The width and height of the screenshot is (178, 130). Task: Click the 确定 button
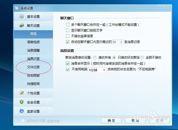point(111,120)
